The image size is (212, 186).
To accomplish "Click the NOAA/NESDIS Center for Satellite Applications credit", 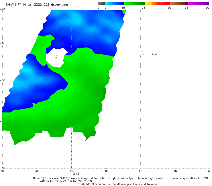I will click(118, 184).
